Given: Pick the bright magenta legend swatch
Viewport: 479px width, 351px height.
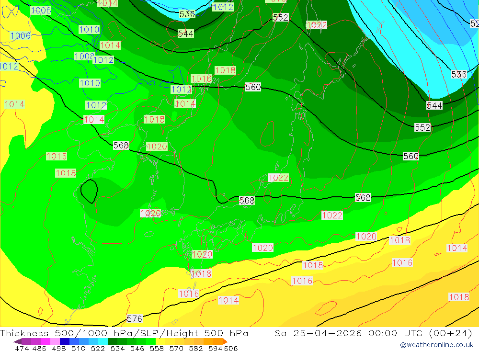Looking at the screenshot, I should tap(45, 341).
